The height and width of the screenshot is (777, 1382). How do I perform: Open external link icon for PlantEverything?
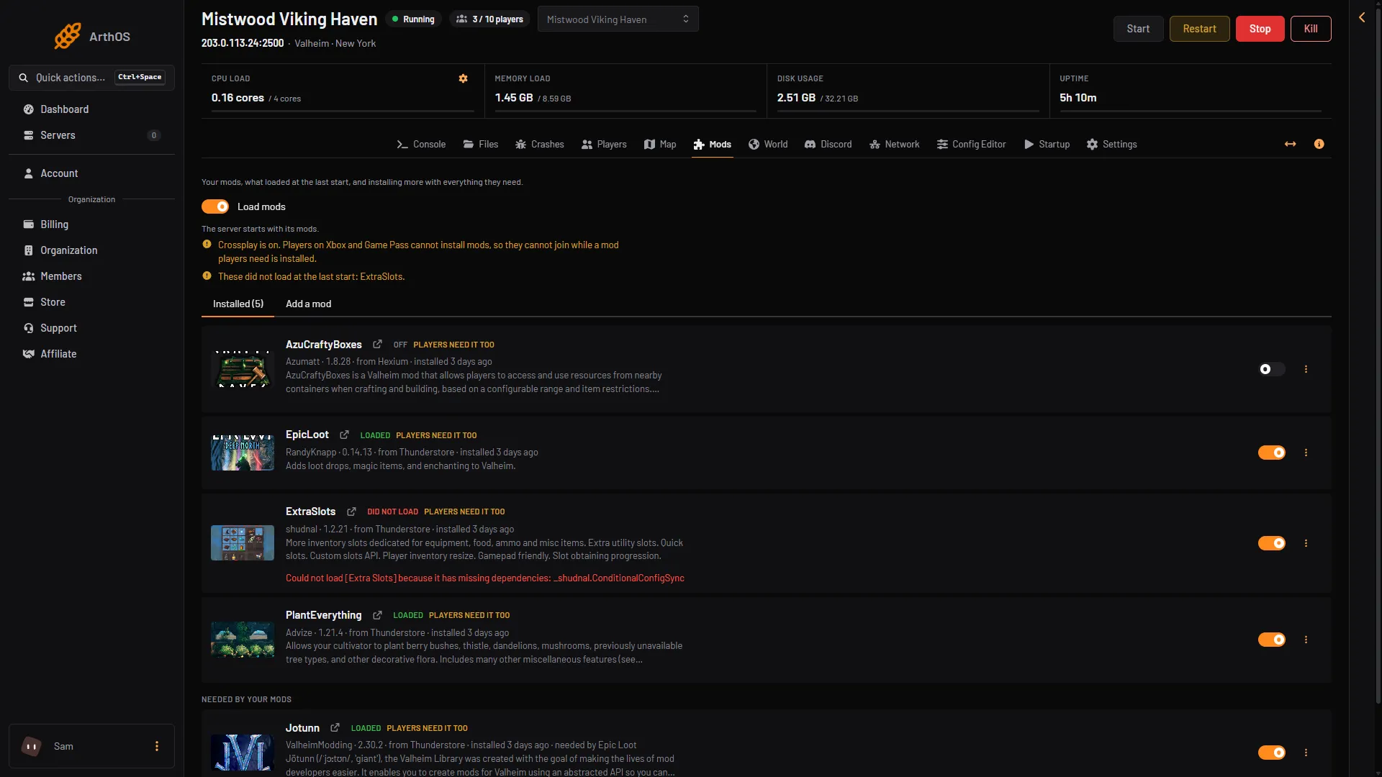click(377, 615)
